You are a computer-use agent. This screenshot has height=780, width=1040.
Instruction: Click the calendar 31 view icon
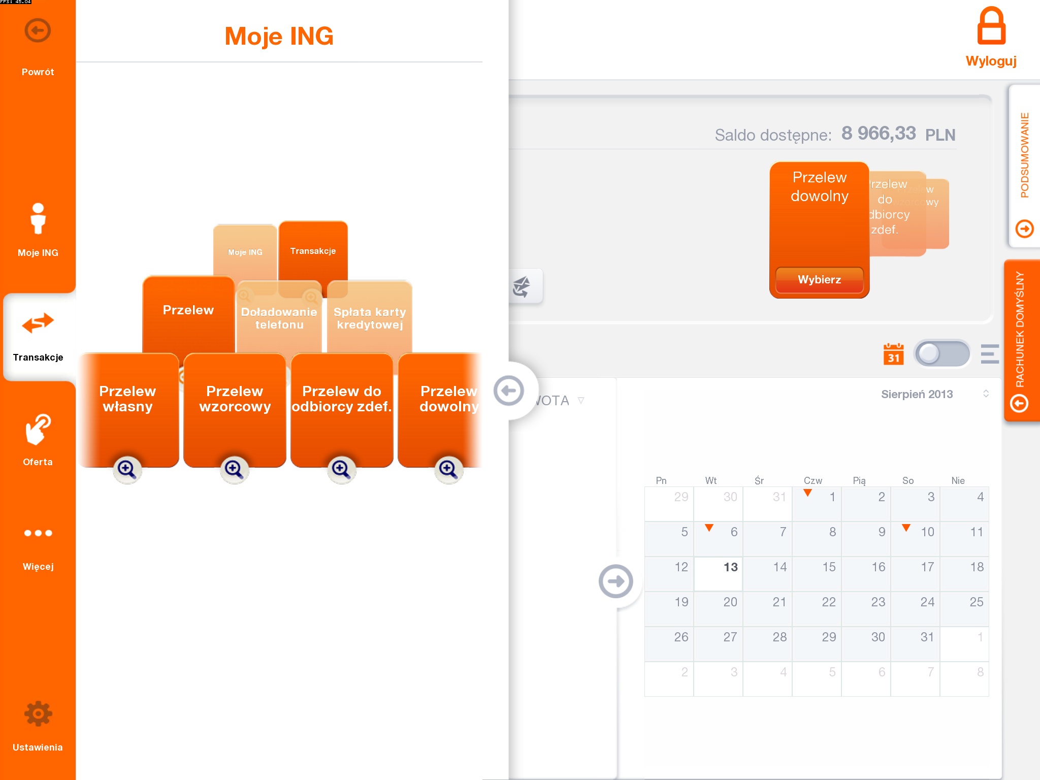893,354
